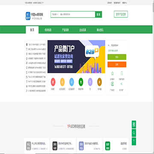Open supplier card with lavender blue logo
154x154 pixels.
point(89,145)
